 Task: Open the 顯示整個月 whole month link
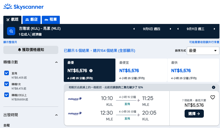click(10, 42)
